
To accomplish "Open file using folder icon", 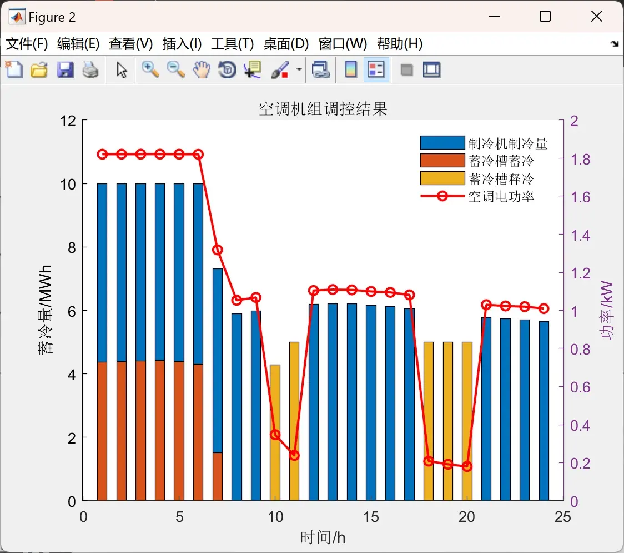I will [x=39, y=69].
